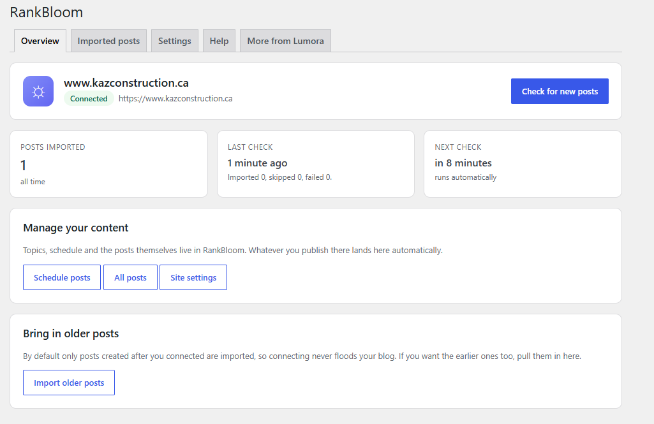View the More from Lumora tab
The image size is (654, 424).
click(x=285, y=41)
